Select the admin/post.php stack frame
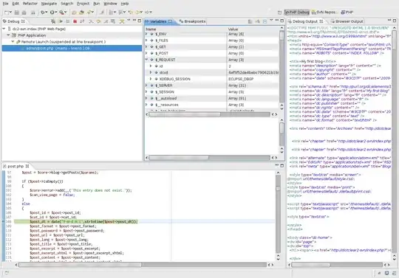The width and height of the screenshot is (399, 278). [72, 48]
